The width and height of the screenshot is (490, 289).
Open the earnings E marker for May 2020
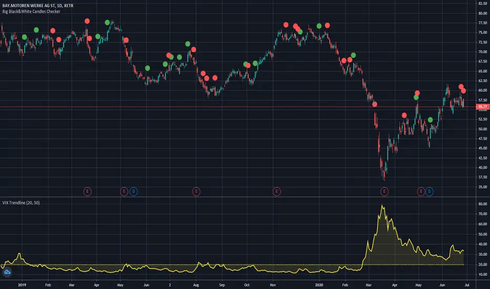point(421,191)
